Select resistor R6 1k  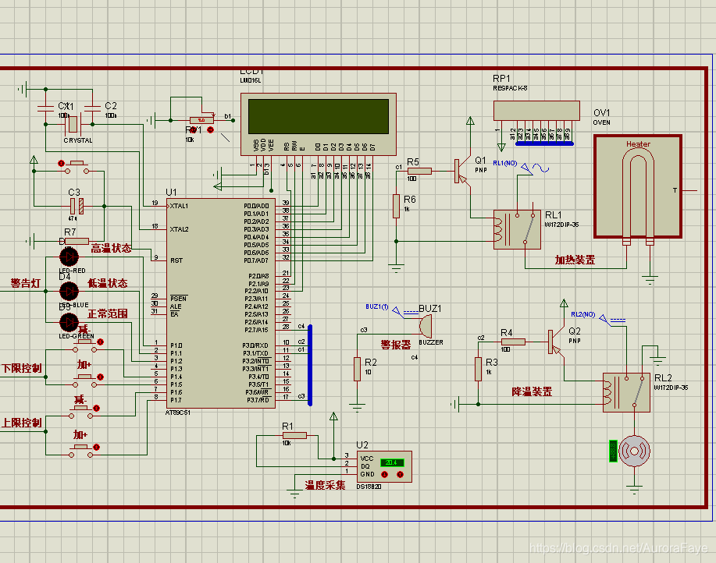coord(396,206)
